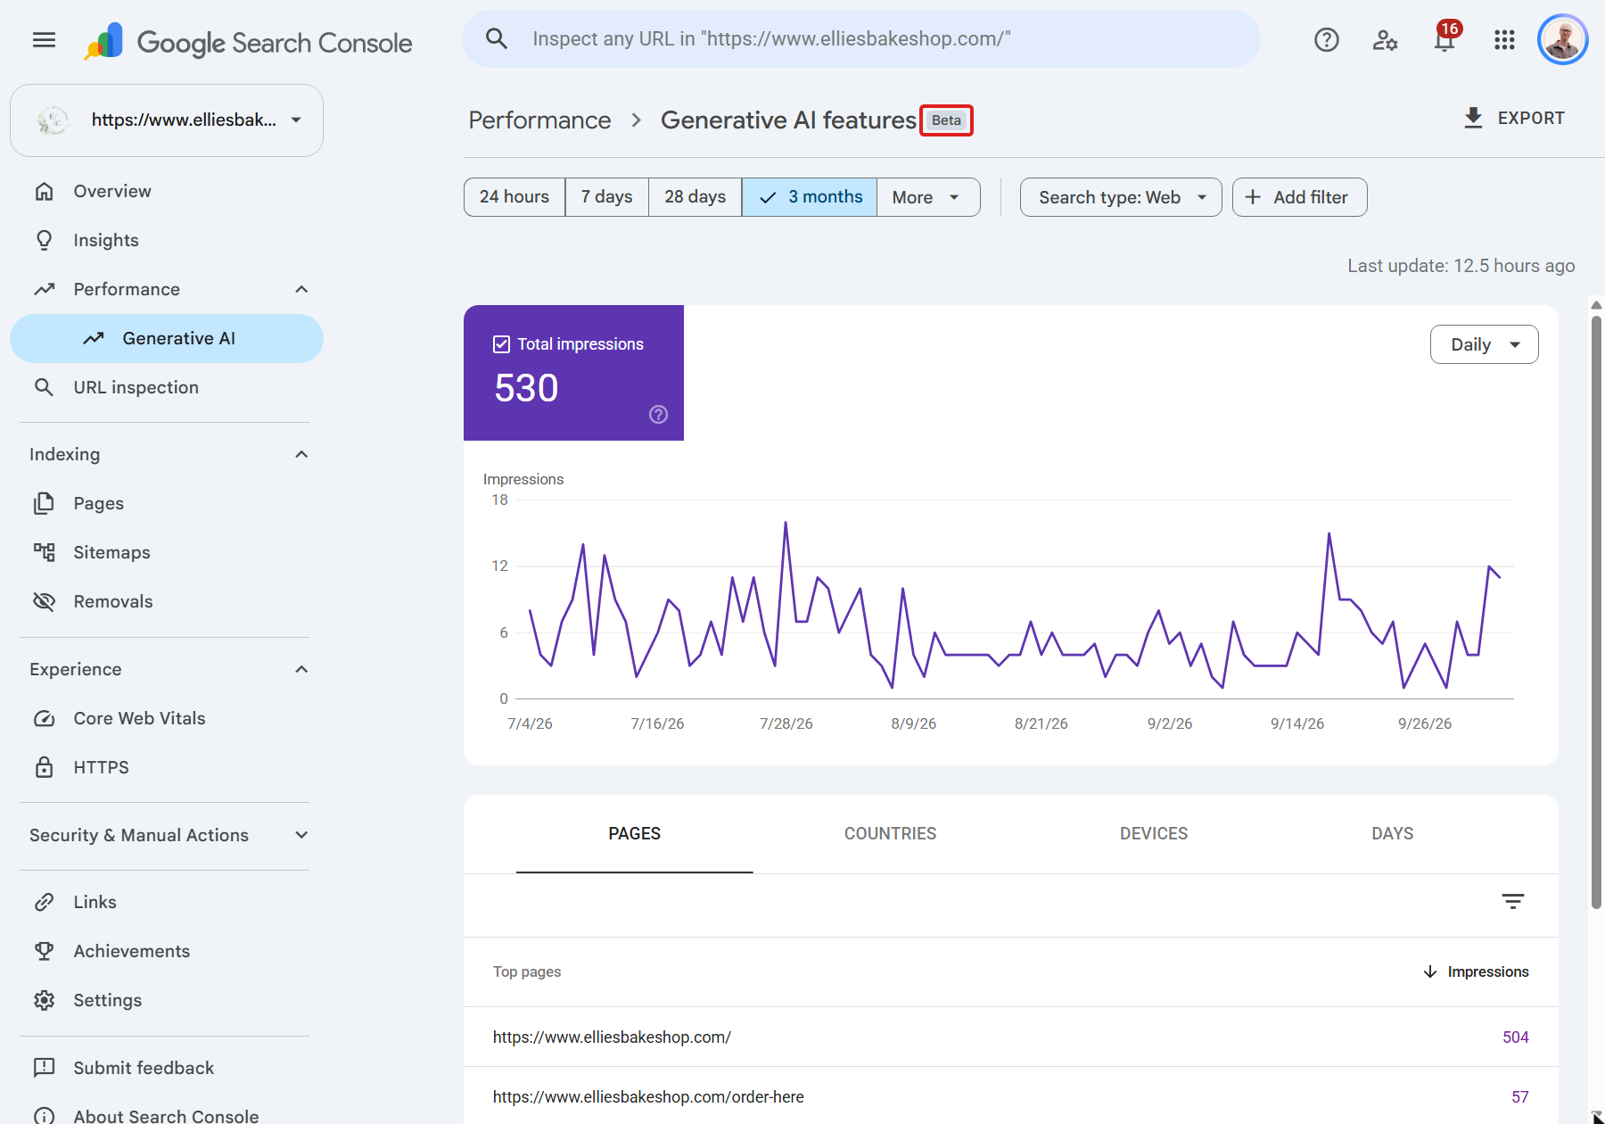Select the 7 days date range
The height and width of the screenshot is (1124, 1605).
(606, 197)
